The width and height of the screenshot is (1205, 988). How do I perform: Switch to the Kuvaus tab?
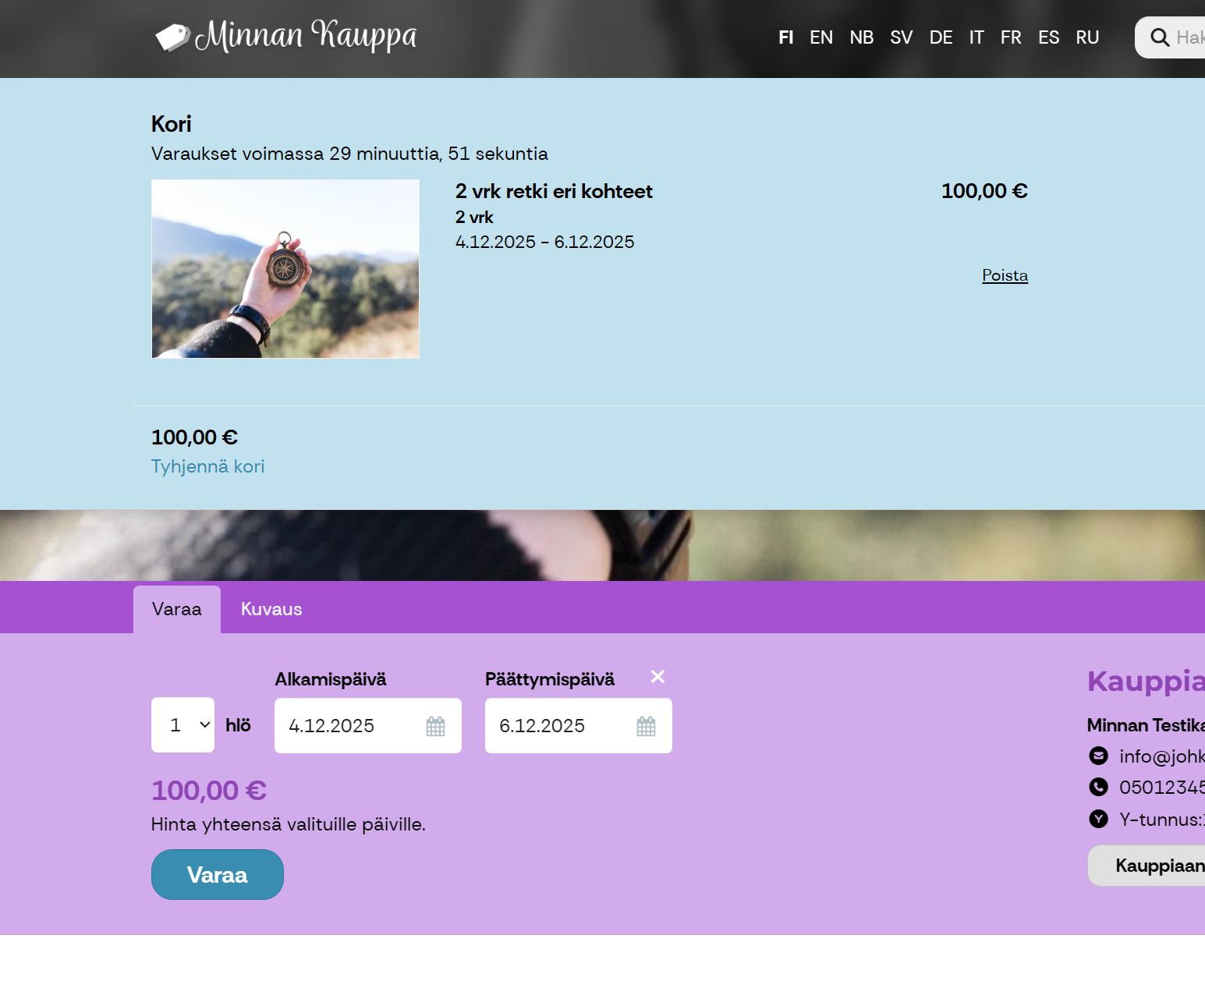tap(271, 609)
